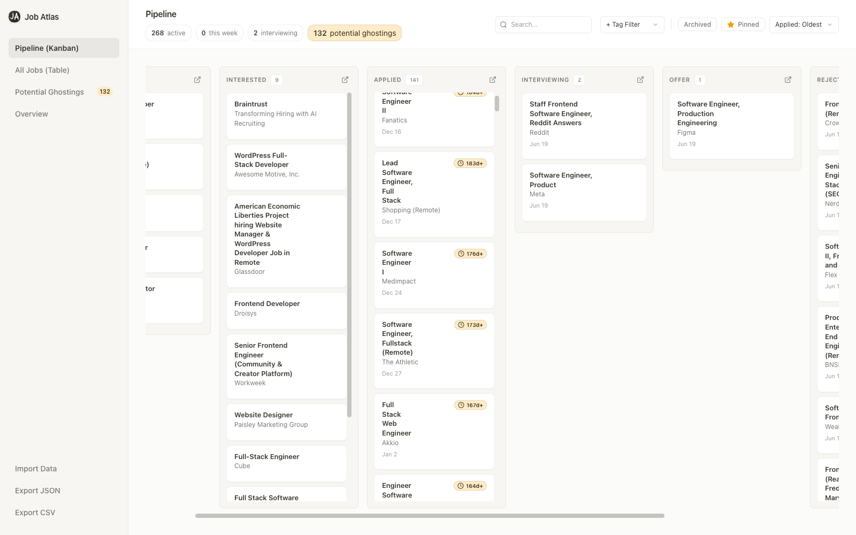Image resolution: width=856 pixels, height=535 pixels.
Task: Click the Applied column vertical scrollbar
Action: coord(497,103)
